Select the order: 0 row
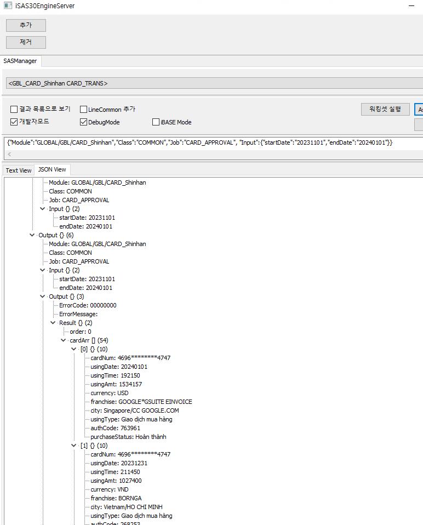 click(81, 332)
